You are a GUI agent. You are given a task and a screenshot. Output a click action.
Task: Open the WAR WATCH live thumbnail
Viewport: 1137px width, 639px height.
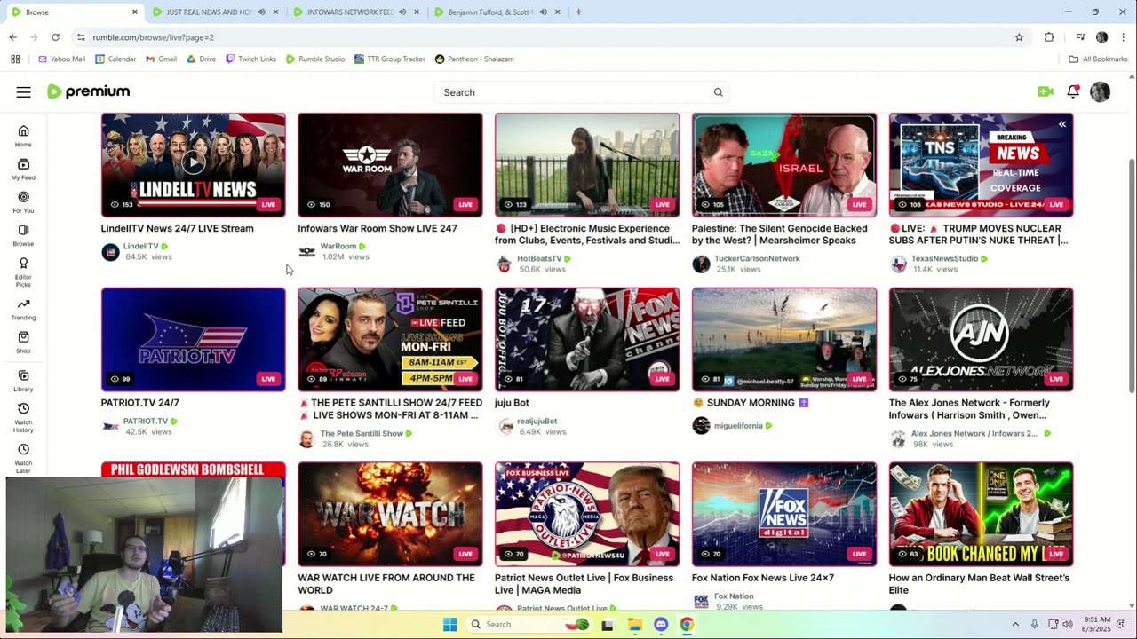390,514
